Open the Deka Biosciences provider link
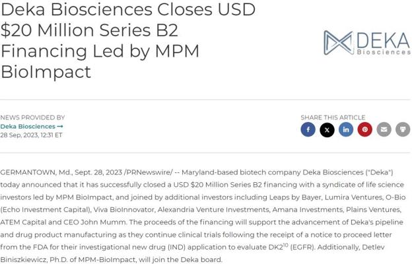Viewport: 412px width, 264px height. [x=31, y=126]
